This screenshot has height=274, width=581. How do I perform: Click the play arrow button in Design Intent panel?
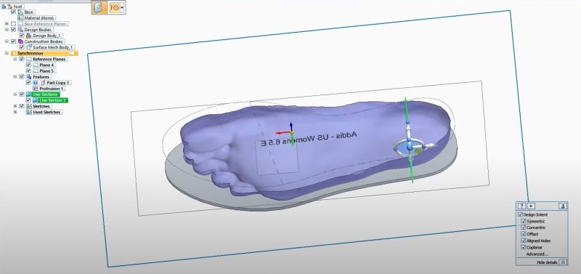(531, 206)
